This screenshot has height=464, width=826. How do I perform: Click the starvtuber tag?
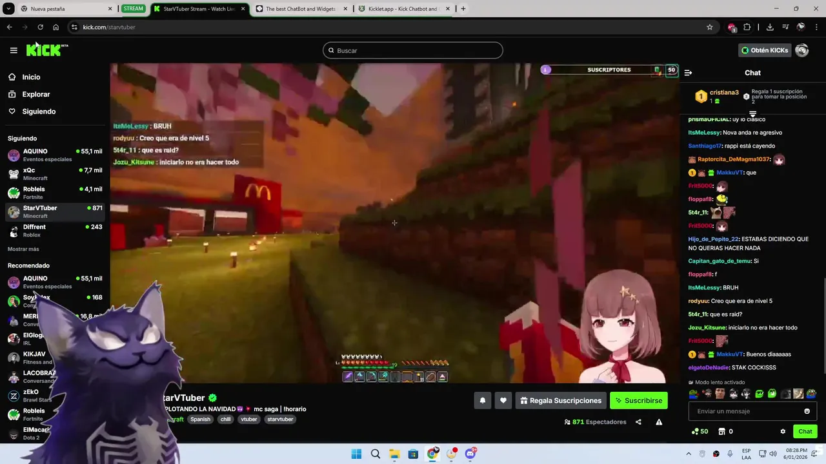click(x=280, y=419)
